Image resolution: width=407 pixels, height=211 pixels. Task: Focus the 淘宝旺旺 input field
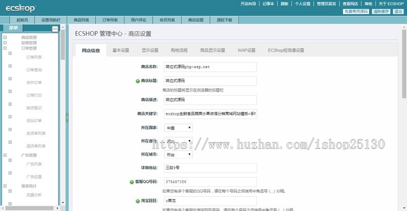pos(210,201)
